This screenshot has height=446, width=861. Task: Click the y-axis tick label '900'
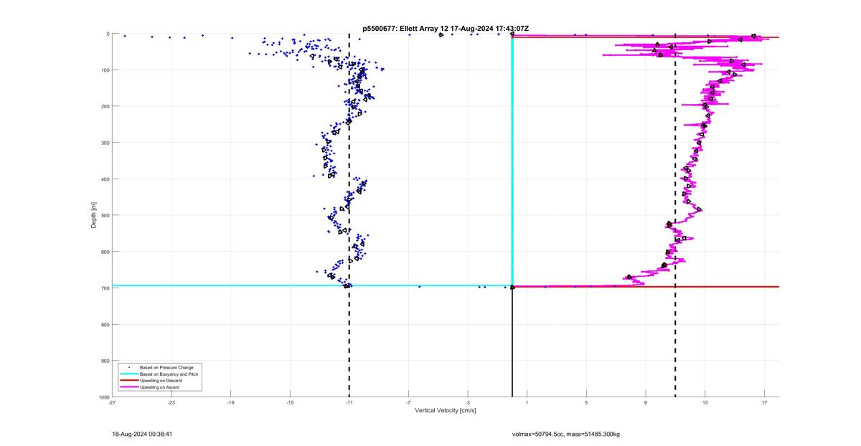click(105, 361)
